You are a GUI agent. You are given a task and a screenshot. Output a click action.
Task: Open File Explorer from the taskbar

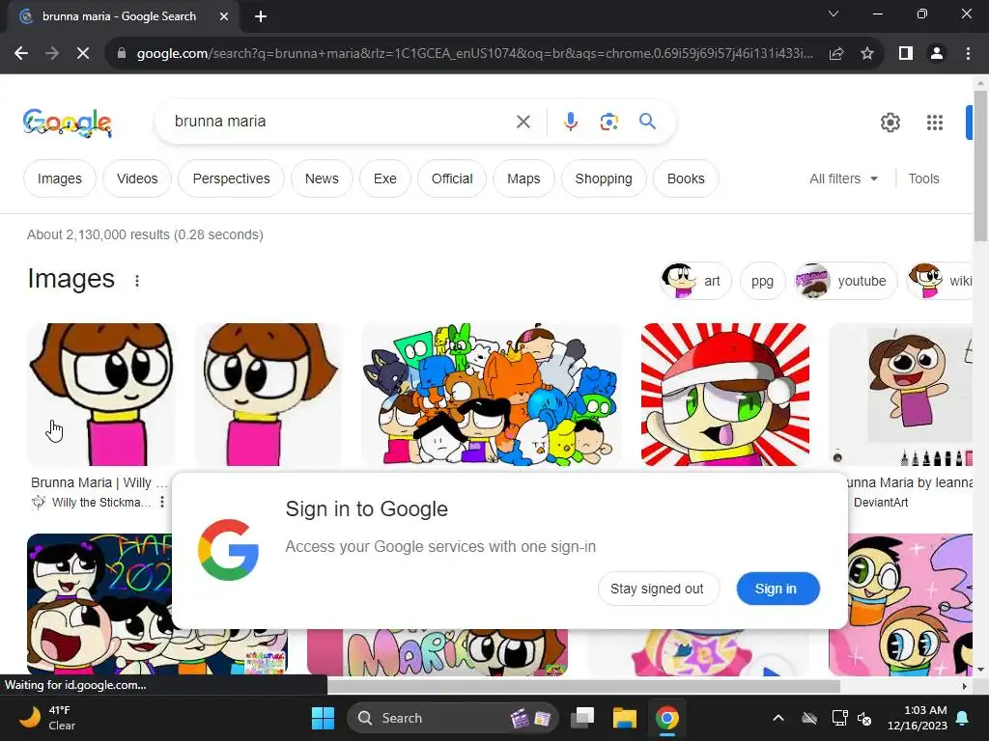625,718
